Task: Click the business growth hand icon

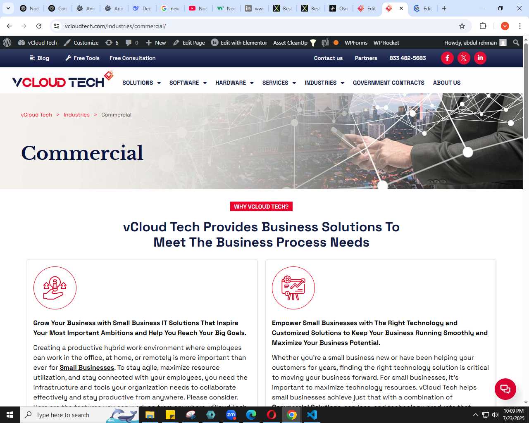Action: 55,288
